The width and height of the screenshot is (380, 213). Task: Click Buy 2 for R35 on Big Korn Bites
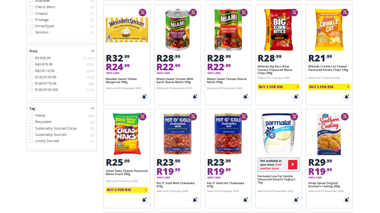[278, 87]
